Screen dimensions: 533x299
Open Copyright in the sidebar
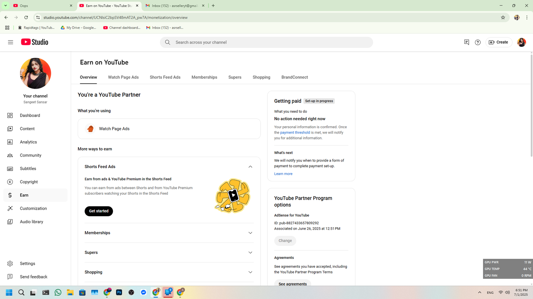[35, 182]
